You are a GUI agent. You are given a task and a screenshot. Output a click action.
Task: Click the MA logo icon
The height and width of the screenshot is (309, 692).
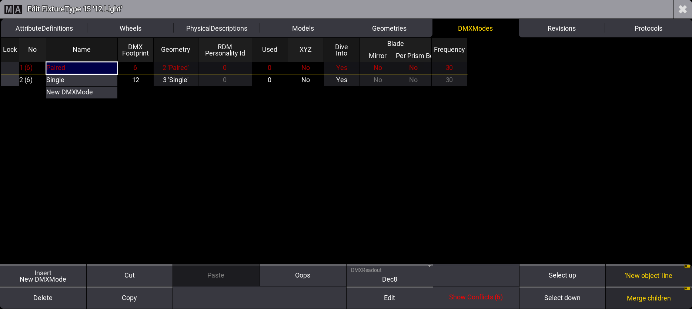click(13, 9)
